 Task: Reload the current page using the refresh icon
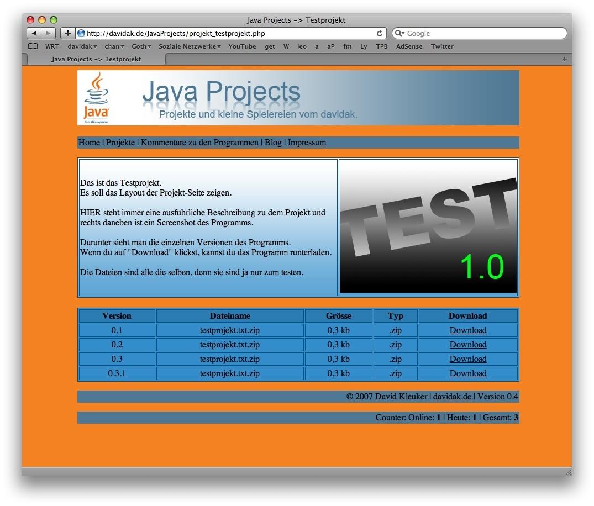[379, 33]
